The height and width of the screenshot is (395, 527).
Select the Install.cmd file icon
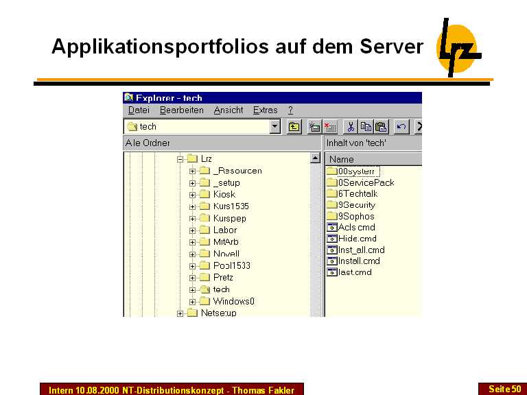[332, 261]
